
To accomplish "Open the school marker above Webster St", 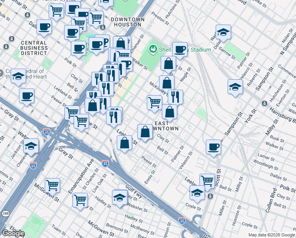I will 120,199.
